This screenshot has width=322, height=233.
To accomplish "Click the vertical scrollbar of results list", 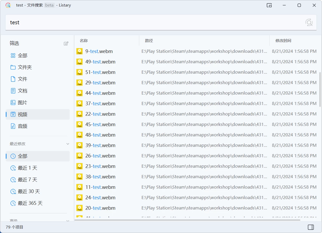I will point(320,89).
